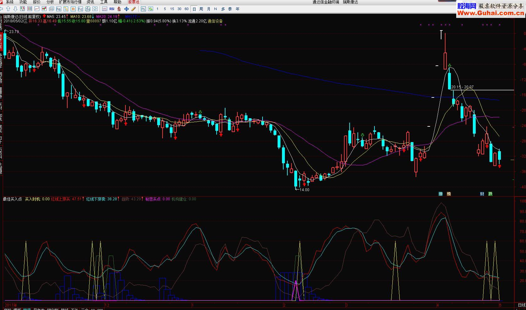Select the pencil drawing tool
This screenshot has height=310, width=526.
134,9
